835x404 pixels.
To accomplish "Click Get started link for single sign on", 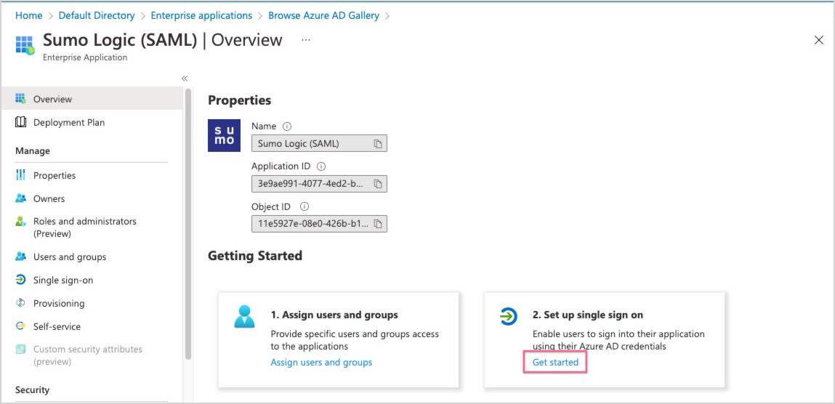I will [x=555, y=362].
